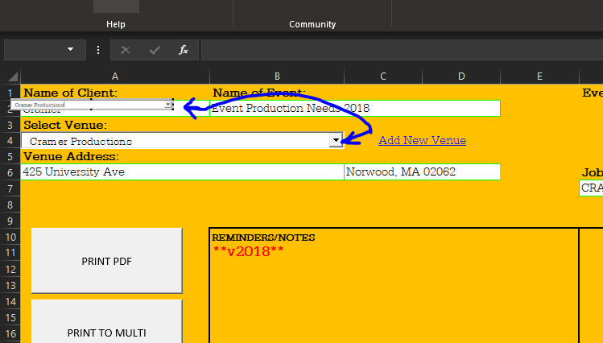Click the cell starting with CRA

[x=591, y=188]
